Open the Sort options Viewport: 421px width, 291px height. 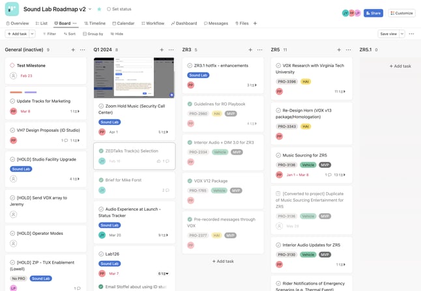70,34
